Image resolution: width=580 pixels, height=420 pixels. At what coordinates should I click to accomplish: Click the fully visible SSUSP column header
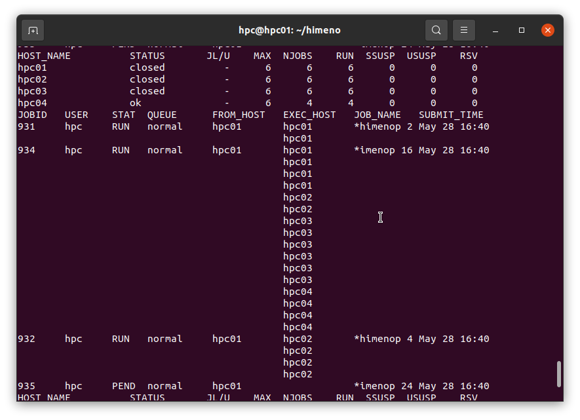(x=380, y=56)
